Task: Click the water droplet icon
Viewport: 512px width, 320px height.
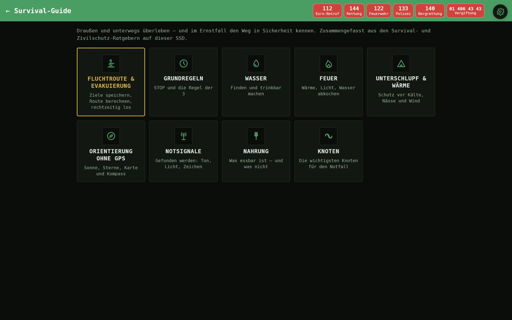Action: (256, 63)
